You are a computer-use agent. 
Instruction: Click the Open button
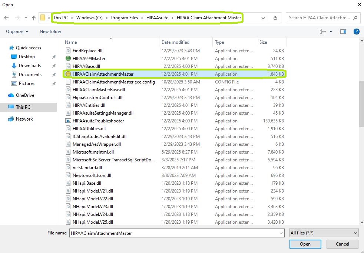[x=305, y=244]
